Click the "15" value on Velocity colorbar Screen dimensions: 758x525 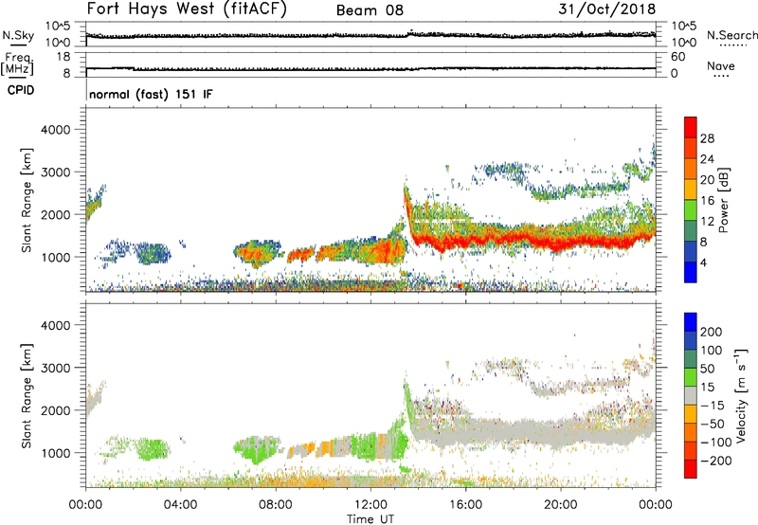(707, 387)
